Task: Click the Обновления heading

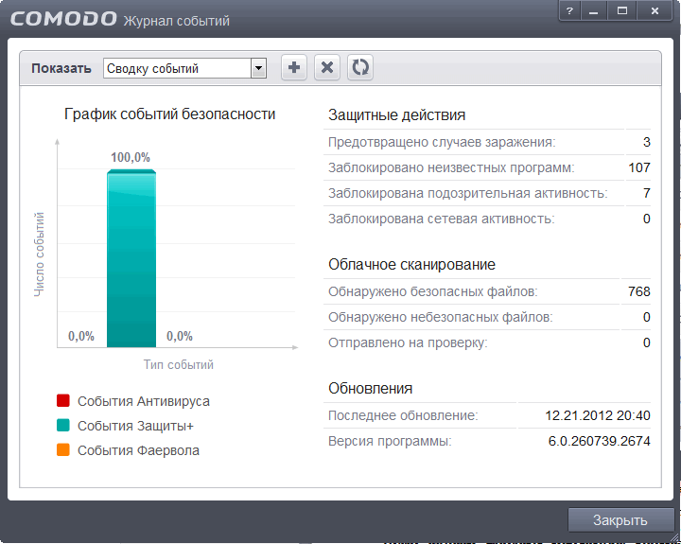Action: 370,389
